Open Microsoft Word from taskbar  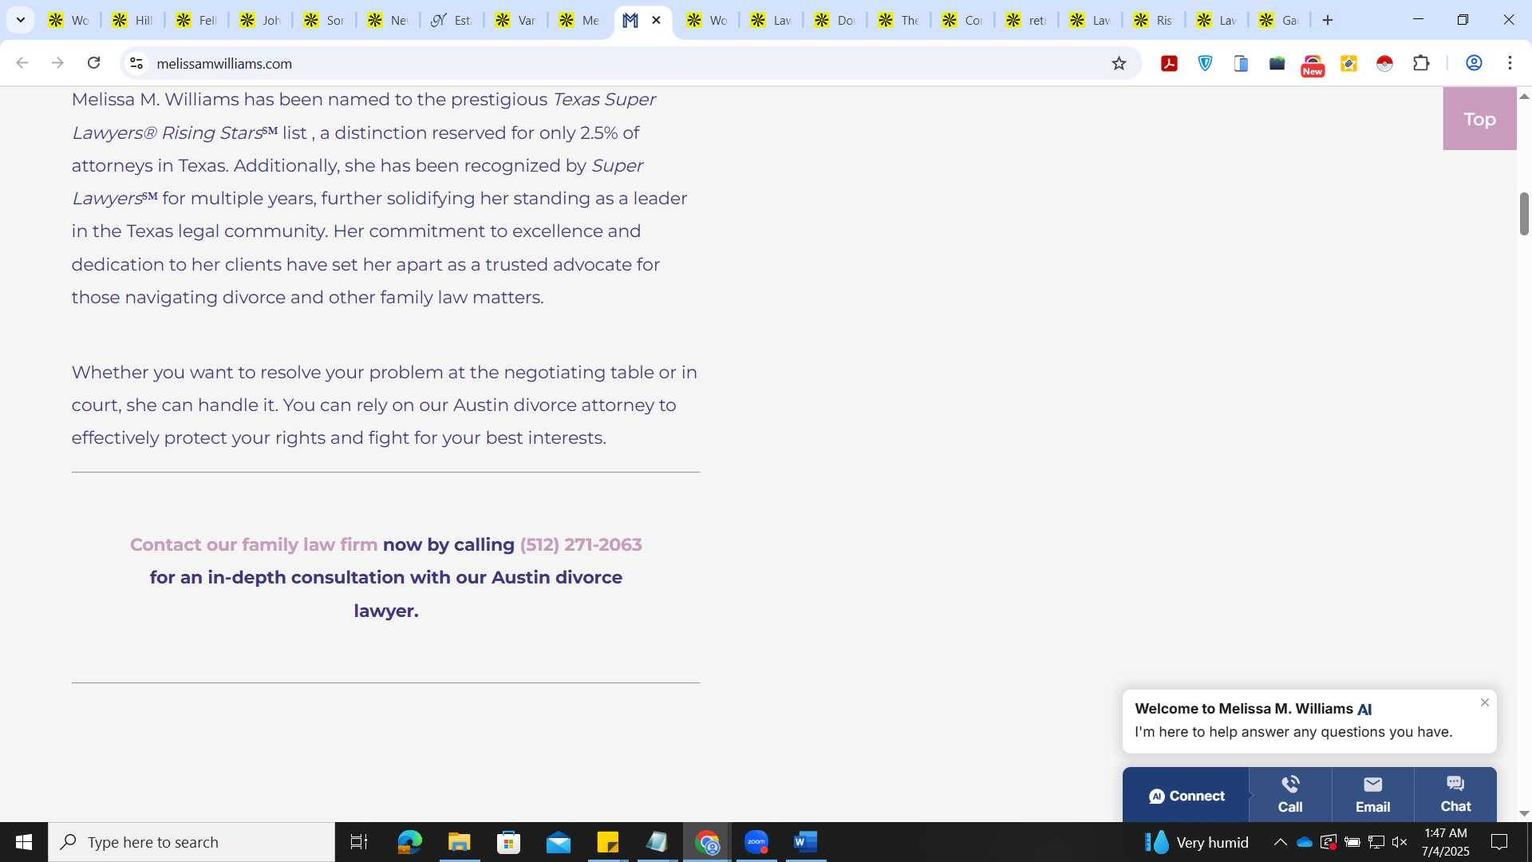806,842
